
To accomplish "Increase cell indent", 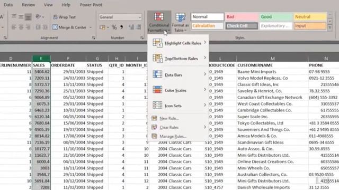I will point(45,27).
